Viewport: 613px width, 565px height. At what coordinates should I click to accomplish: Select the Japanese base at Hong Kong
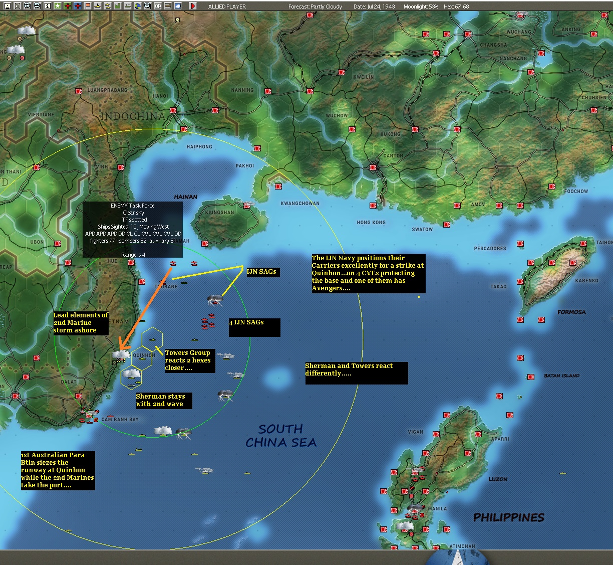point(373,206)
